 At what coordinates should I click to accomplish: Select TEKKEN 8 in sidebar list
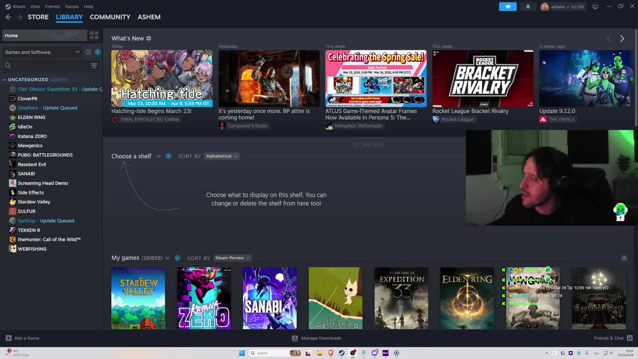[x=29, y=230]
